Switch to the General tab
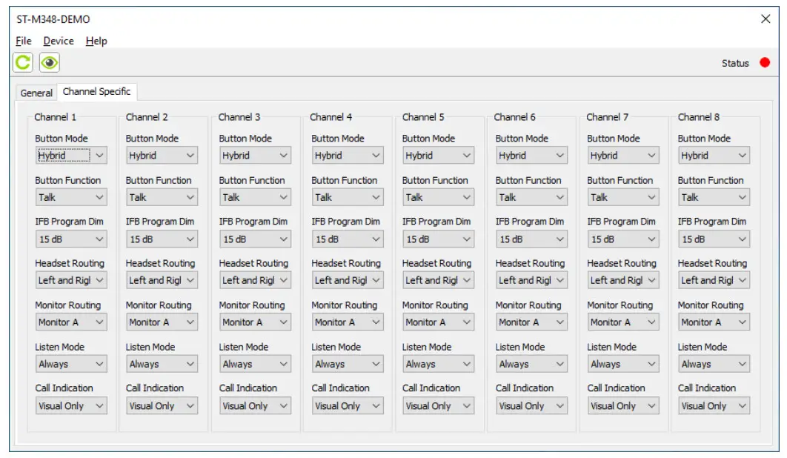This screenshot has width=787, height=458. tap(36, 93)
